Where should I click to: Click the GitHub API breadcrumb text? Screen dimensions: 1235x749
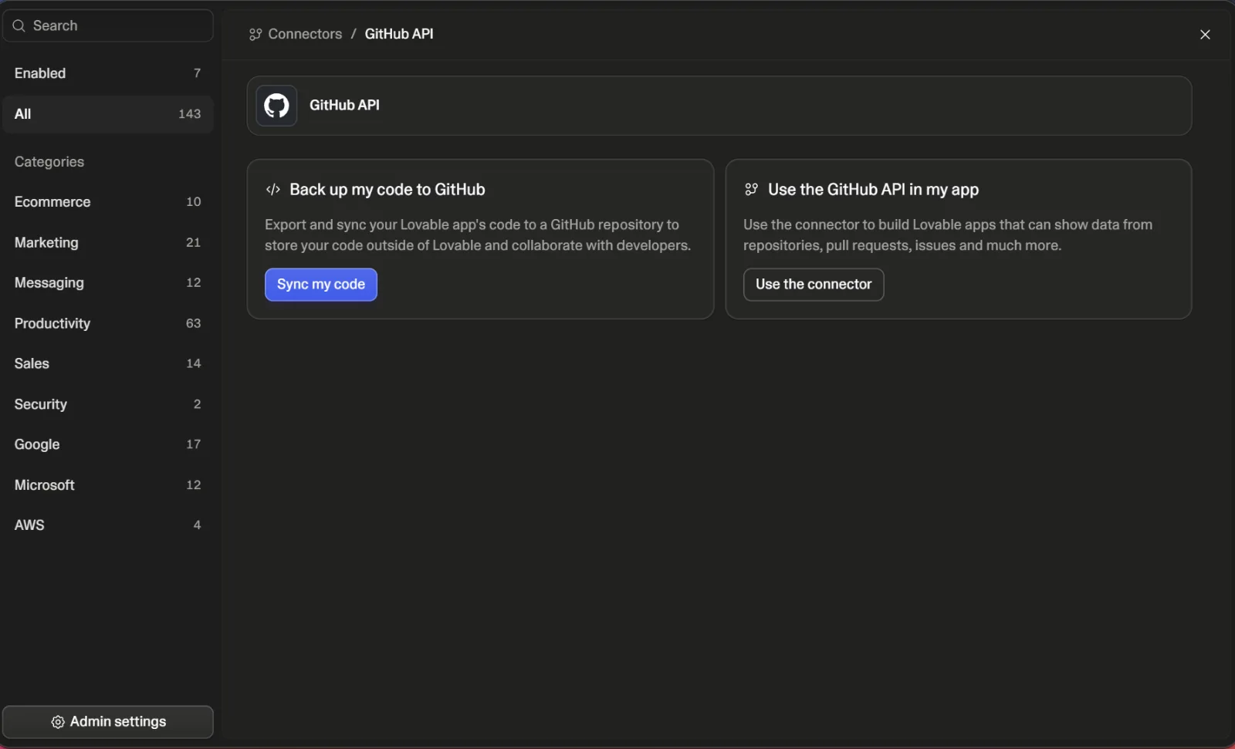coord(399,35)
